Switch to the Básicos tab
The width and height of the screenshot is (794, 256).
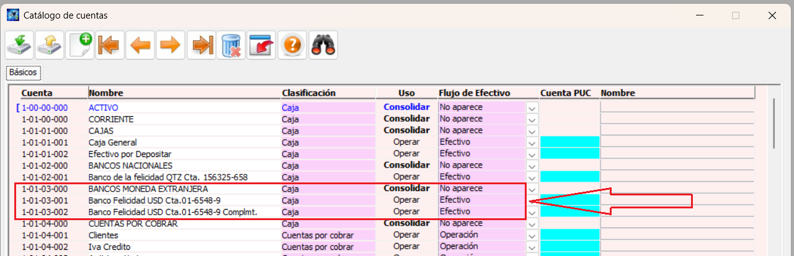[x=23, y=72]
